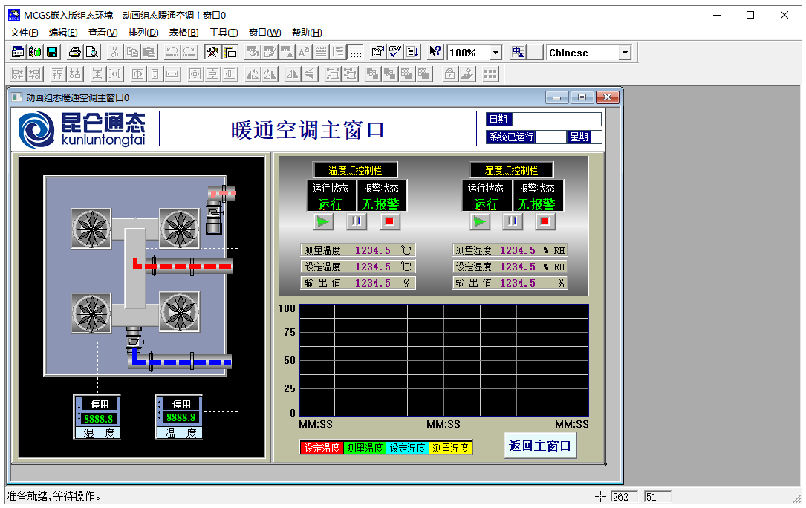806x508 pixels.
Task: Click the context help arrow-question icon
Action: 435,52
